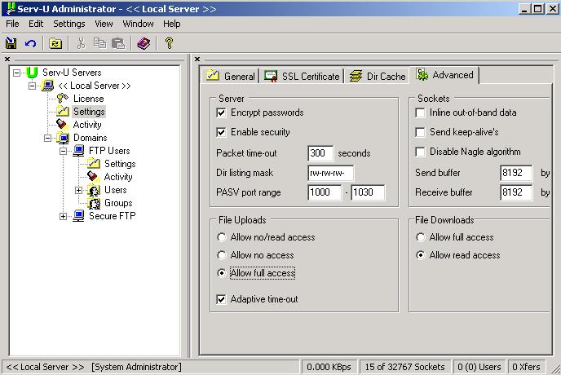561x375 pixels.
Task: Open the View menu
Action: (x=104, y=24)
